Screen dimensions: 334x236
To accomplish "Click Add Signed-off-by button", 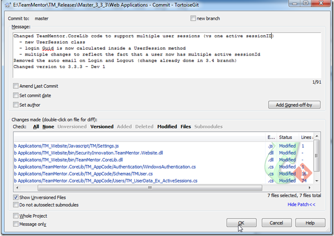I will coord(294,105).
